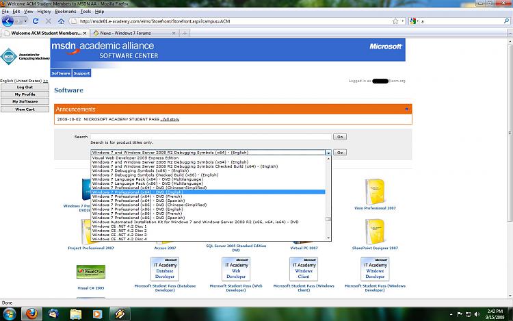Select Windows 7 Professional (x64) DVD (English) option
Screen dimensions: 513x321
208,192
